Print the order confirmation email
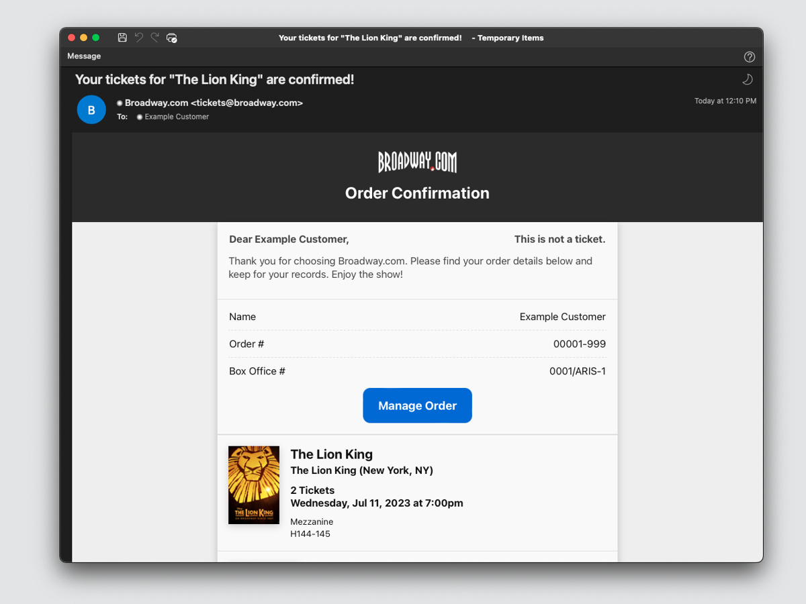The width and height of the screenshot is (806, 604). 171,38
